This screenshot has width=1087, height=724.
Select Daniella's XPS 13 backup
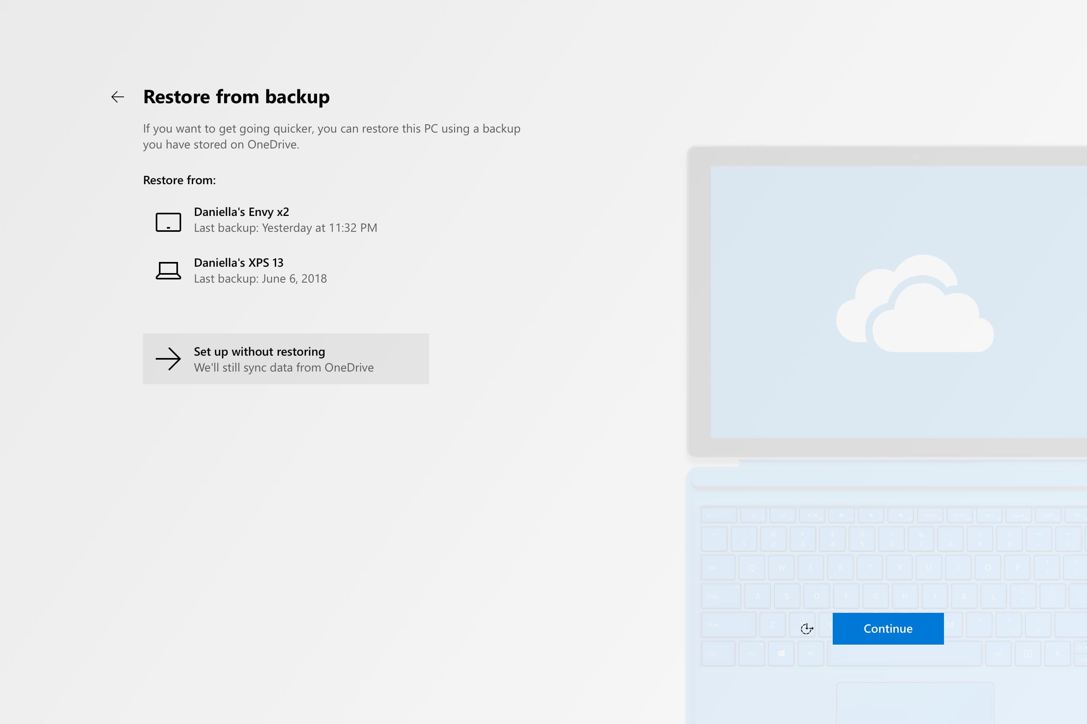[286, 271]
